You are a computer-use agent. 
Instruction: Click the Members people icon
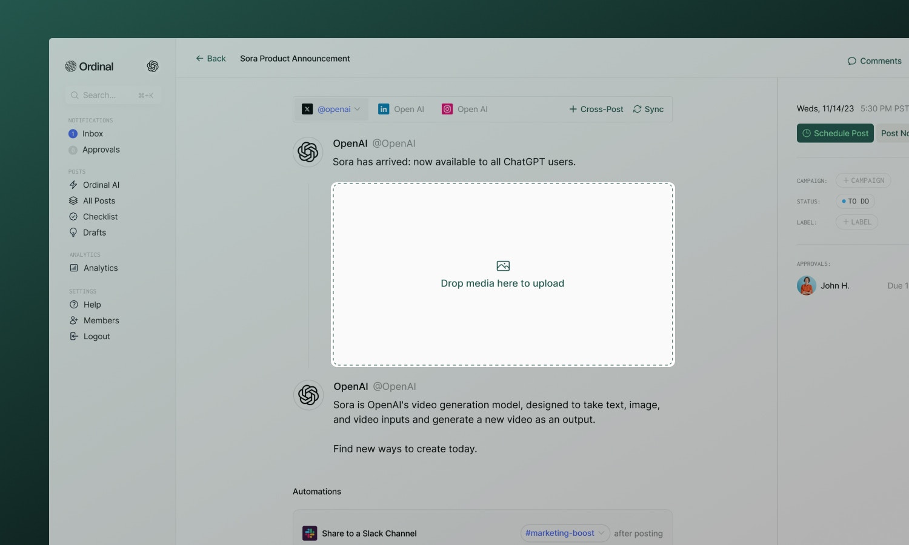click(x=74, y=320)
